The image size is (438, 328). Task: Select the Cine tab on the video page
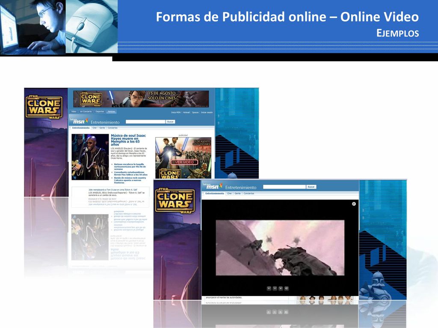tap(229, 193)
